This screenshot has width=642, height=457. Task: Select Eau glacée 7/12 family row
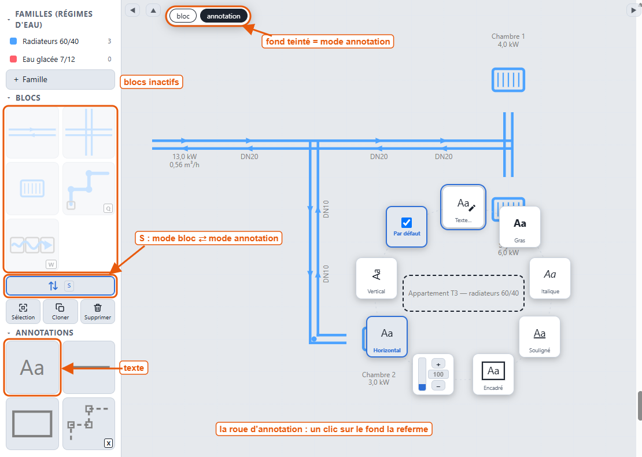pos(61,60)
